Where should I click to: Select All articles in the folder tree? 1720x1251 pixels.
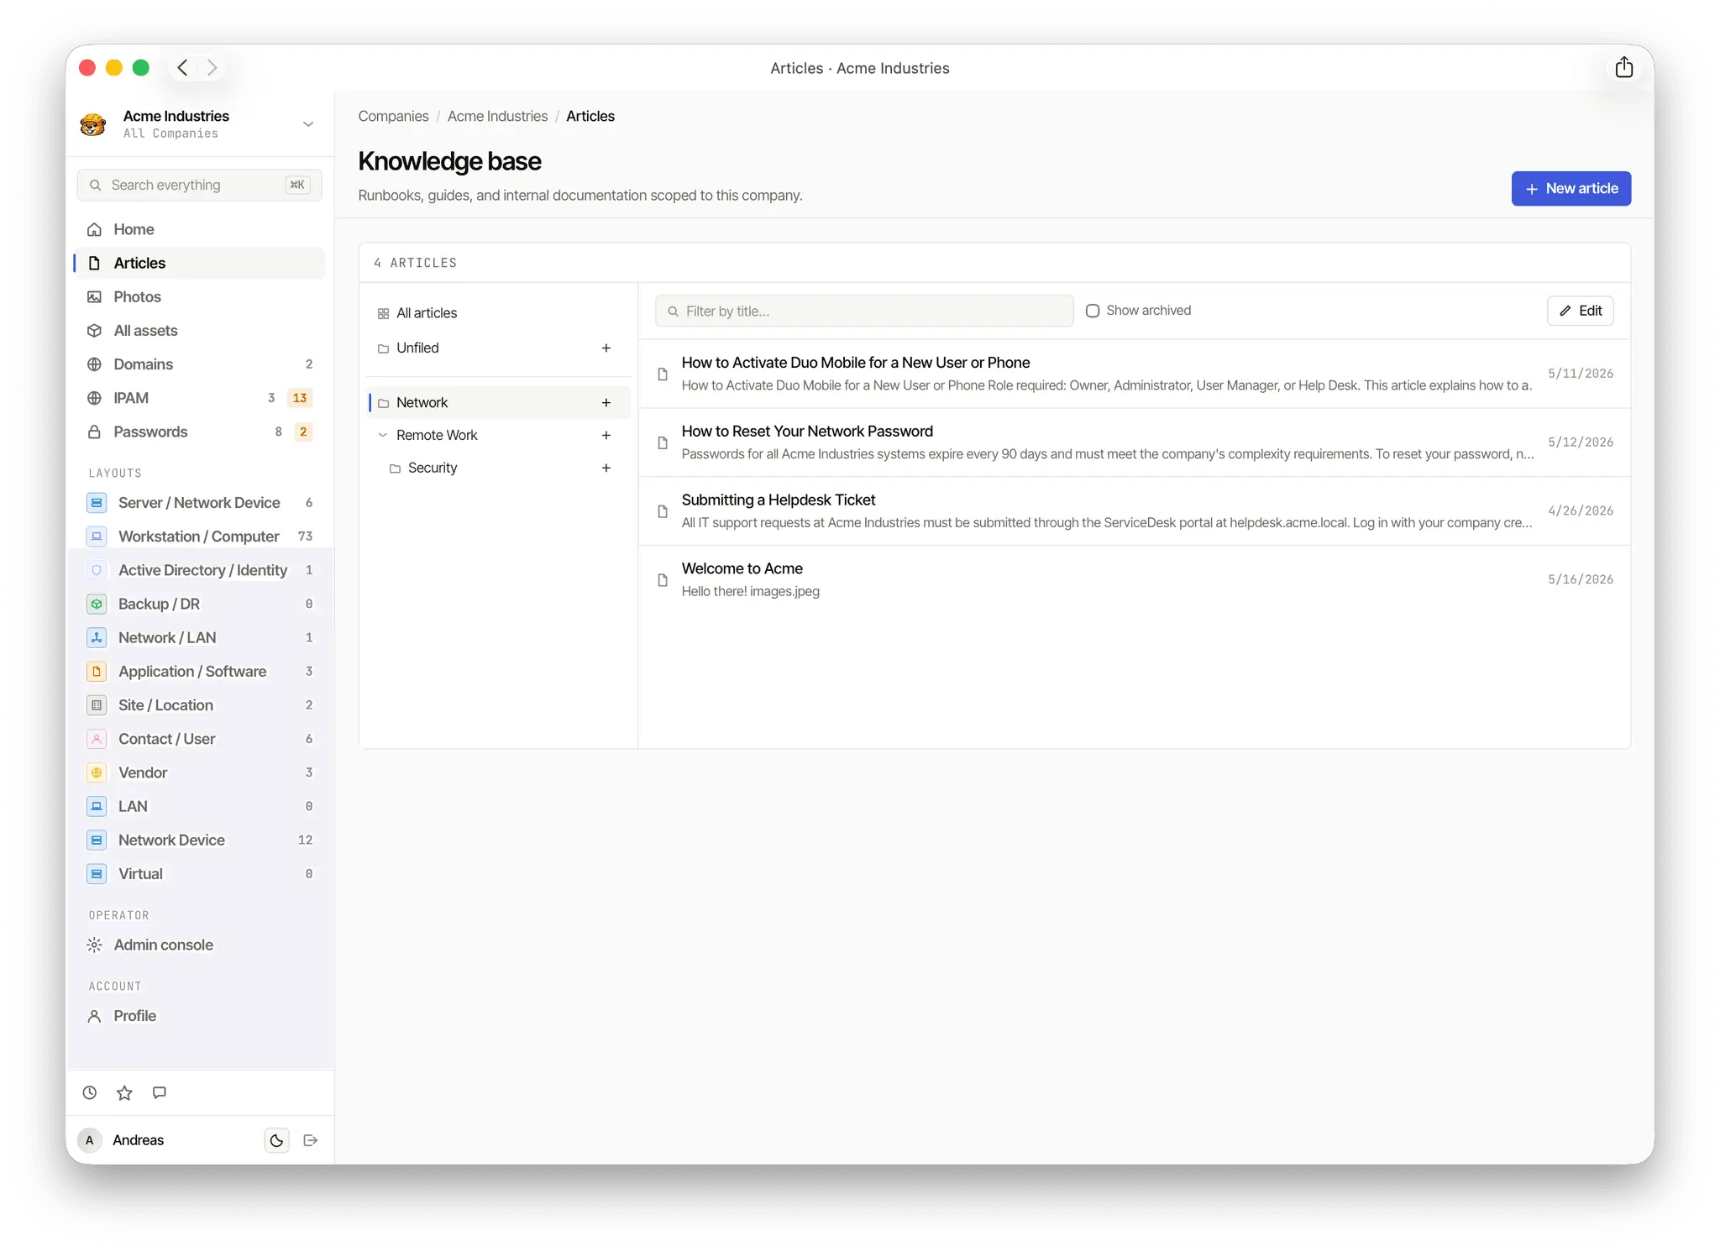coord(499,312)
